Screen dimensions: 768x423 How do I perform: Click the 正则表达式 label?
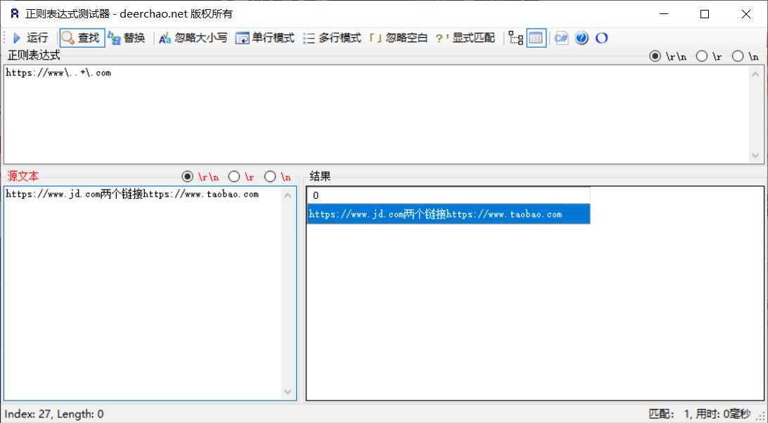(34, 56)
